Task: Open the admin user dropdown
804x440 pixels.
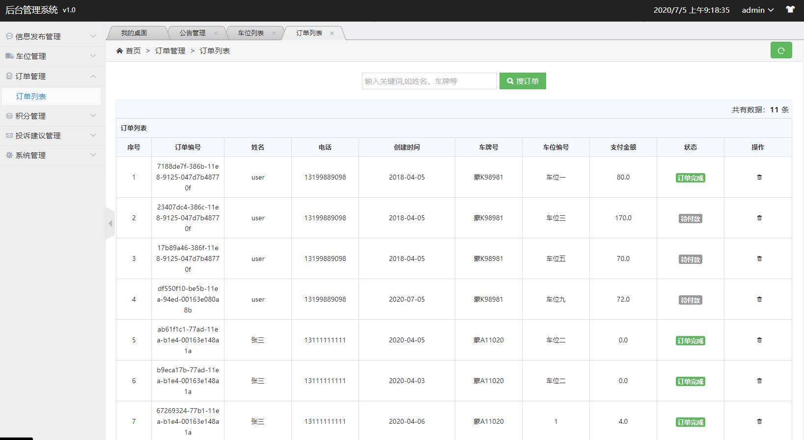Action: pos(757,10)
